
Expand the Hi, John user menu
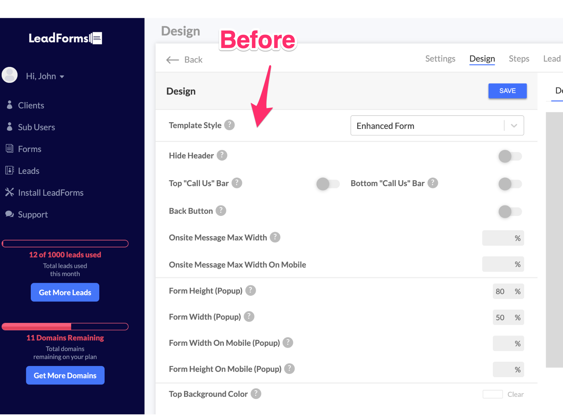tap(45, 76)
